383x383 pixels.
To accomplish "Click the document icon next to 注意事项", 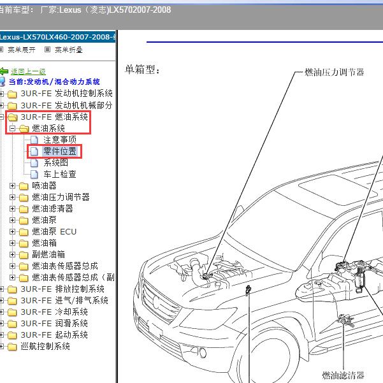I will click(34, 140).
